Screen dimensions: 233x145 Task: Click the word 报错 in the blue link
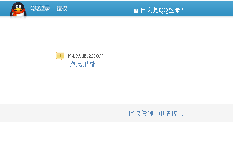click(x=89, y=64)
